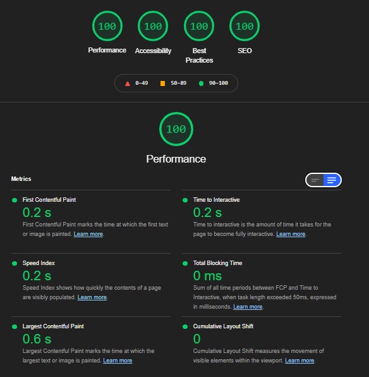Click the Performance label under top gauge
The height and width of the screenshot is (377, 369).
coord(107,50)
